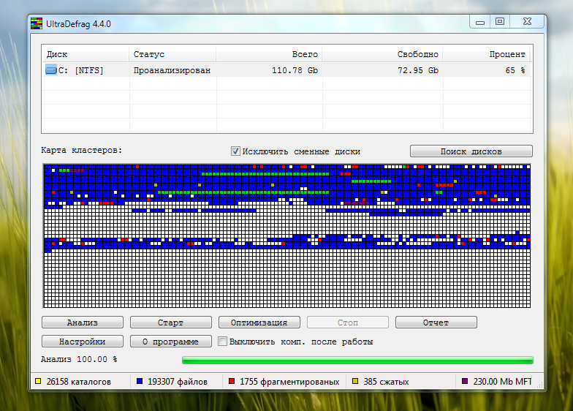The height and width of the screenshot is (411, 573).
Task: Select the 'C: [NTFS]' disk row text
Action: pyautogui.click(x=80, y=70)
